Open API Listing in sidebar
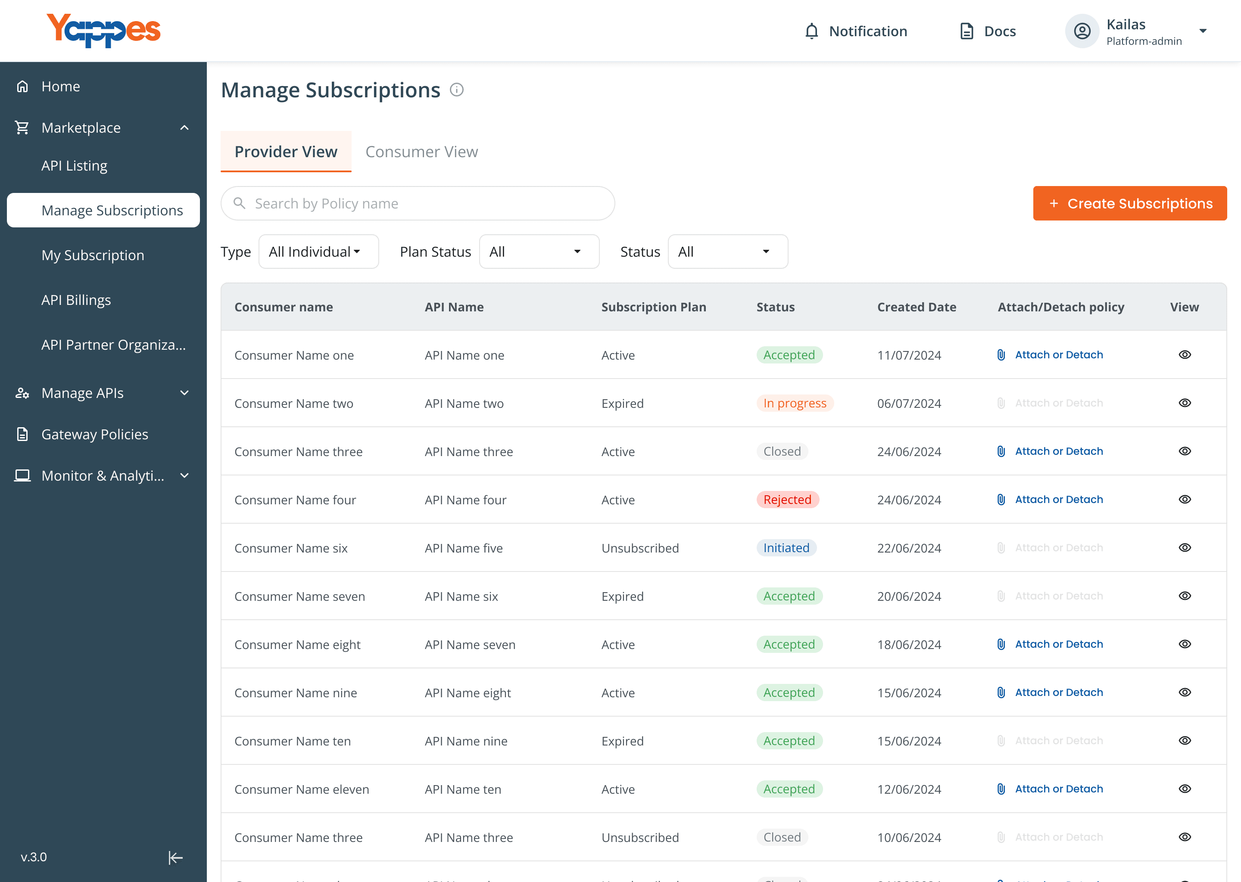Viewport: 1241px width, 882px height. tap(75, 166)
